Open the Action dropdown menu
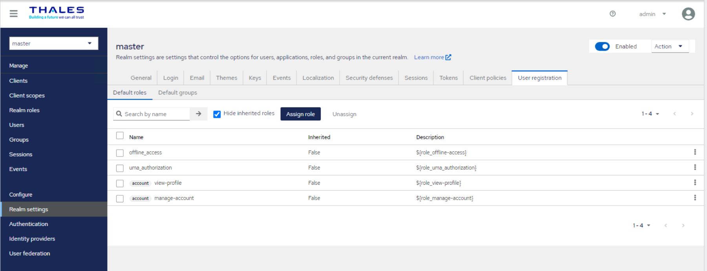Image resolution: width=707 pixels, height=271 pixels. click(x=669, y=47)
